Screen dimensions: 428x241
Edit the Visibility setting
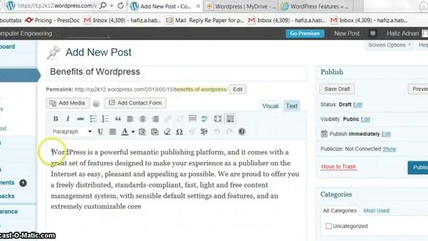pos(365,119)
